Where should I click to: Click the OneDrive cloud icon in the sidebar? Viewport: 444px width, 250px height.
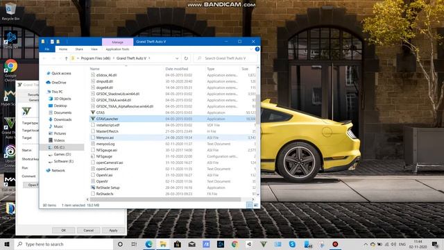(x=48, y=83)
